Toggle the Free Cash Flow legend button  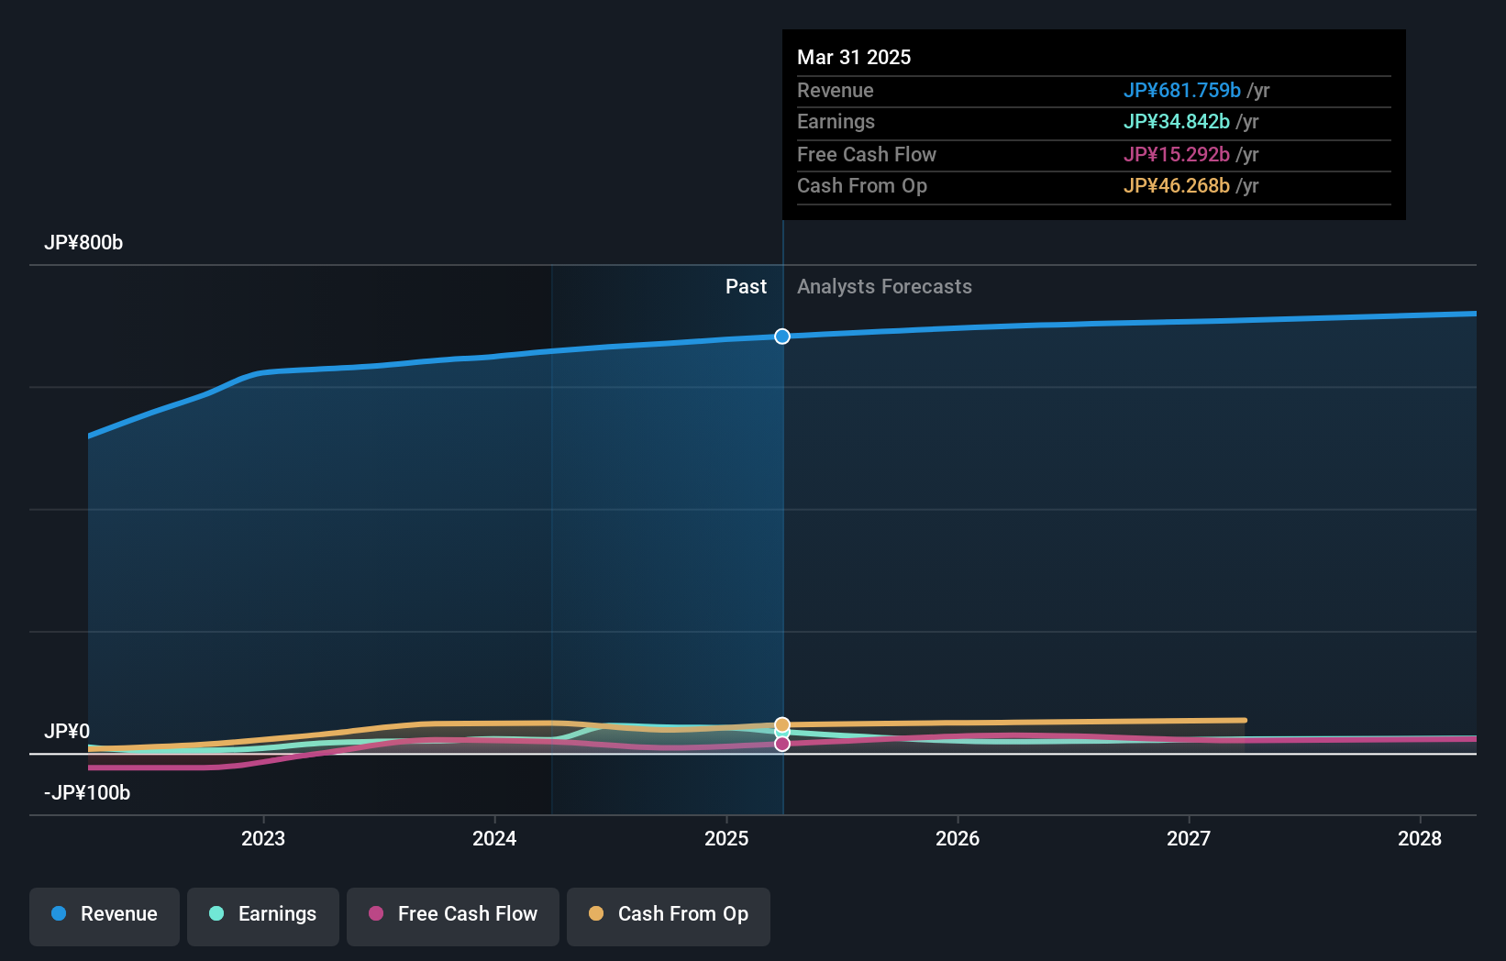pyautogui.click(x=453, y=916)
